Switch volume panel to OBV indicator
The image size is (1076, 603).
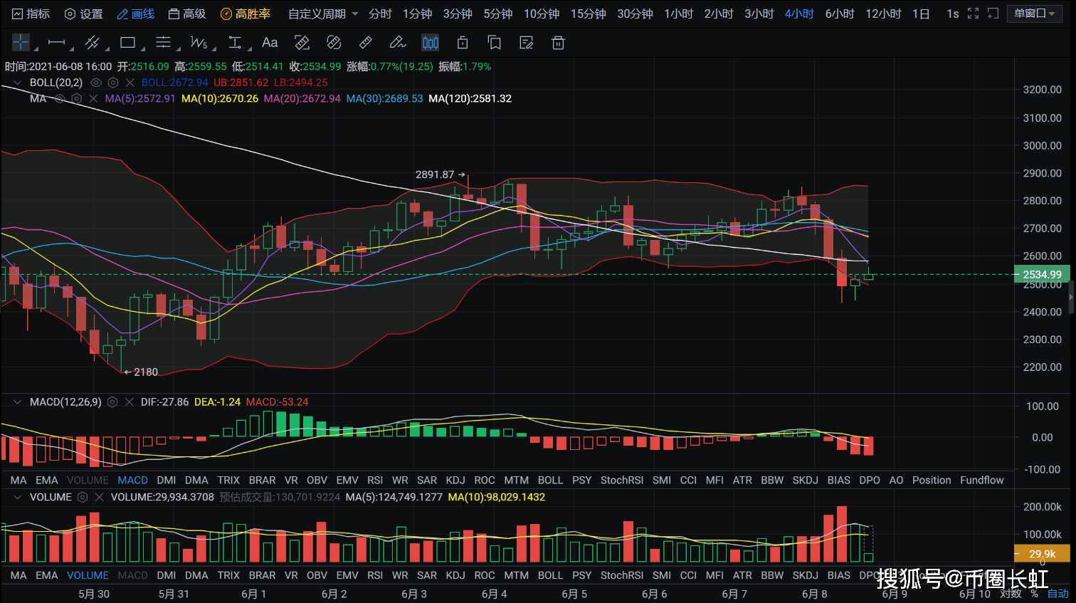coord(317,575)
